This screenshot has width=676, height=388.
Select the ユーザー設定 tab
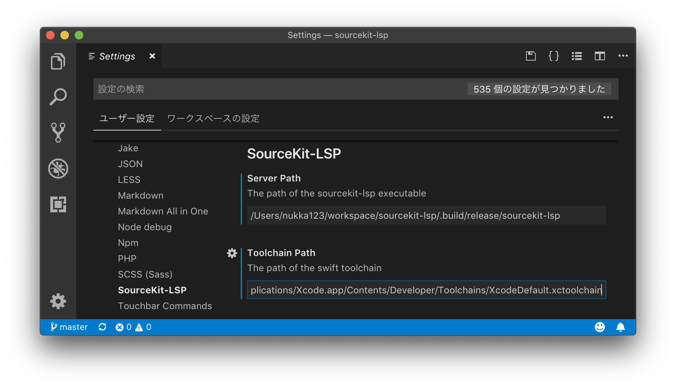click(x=126, y=118)
